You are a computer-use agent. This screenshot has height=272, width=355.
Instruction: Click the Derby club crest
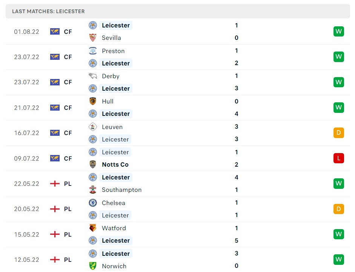[x=93, y=76]
